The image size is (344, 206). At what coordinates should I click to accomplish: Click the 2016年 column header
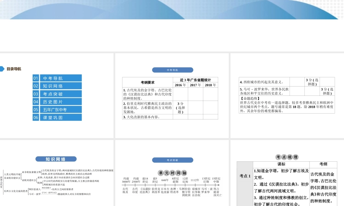180,85
